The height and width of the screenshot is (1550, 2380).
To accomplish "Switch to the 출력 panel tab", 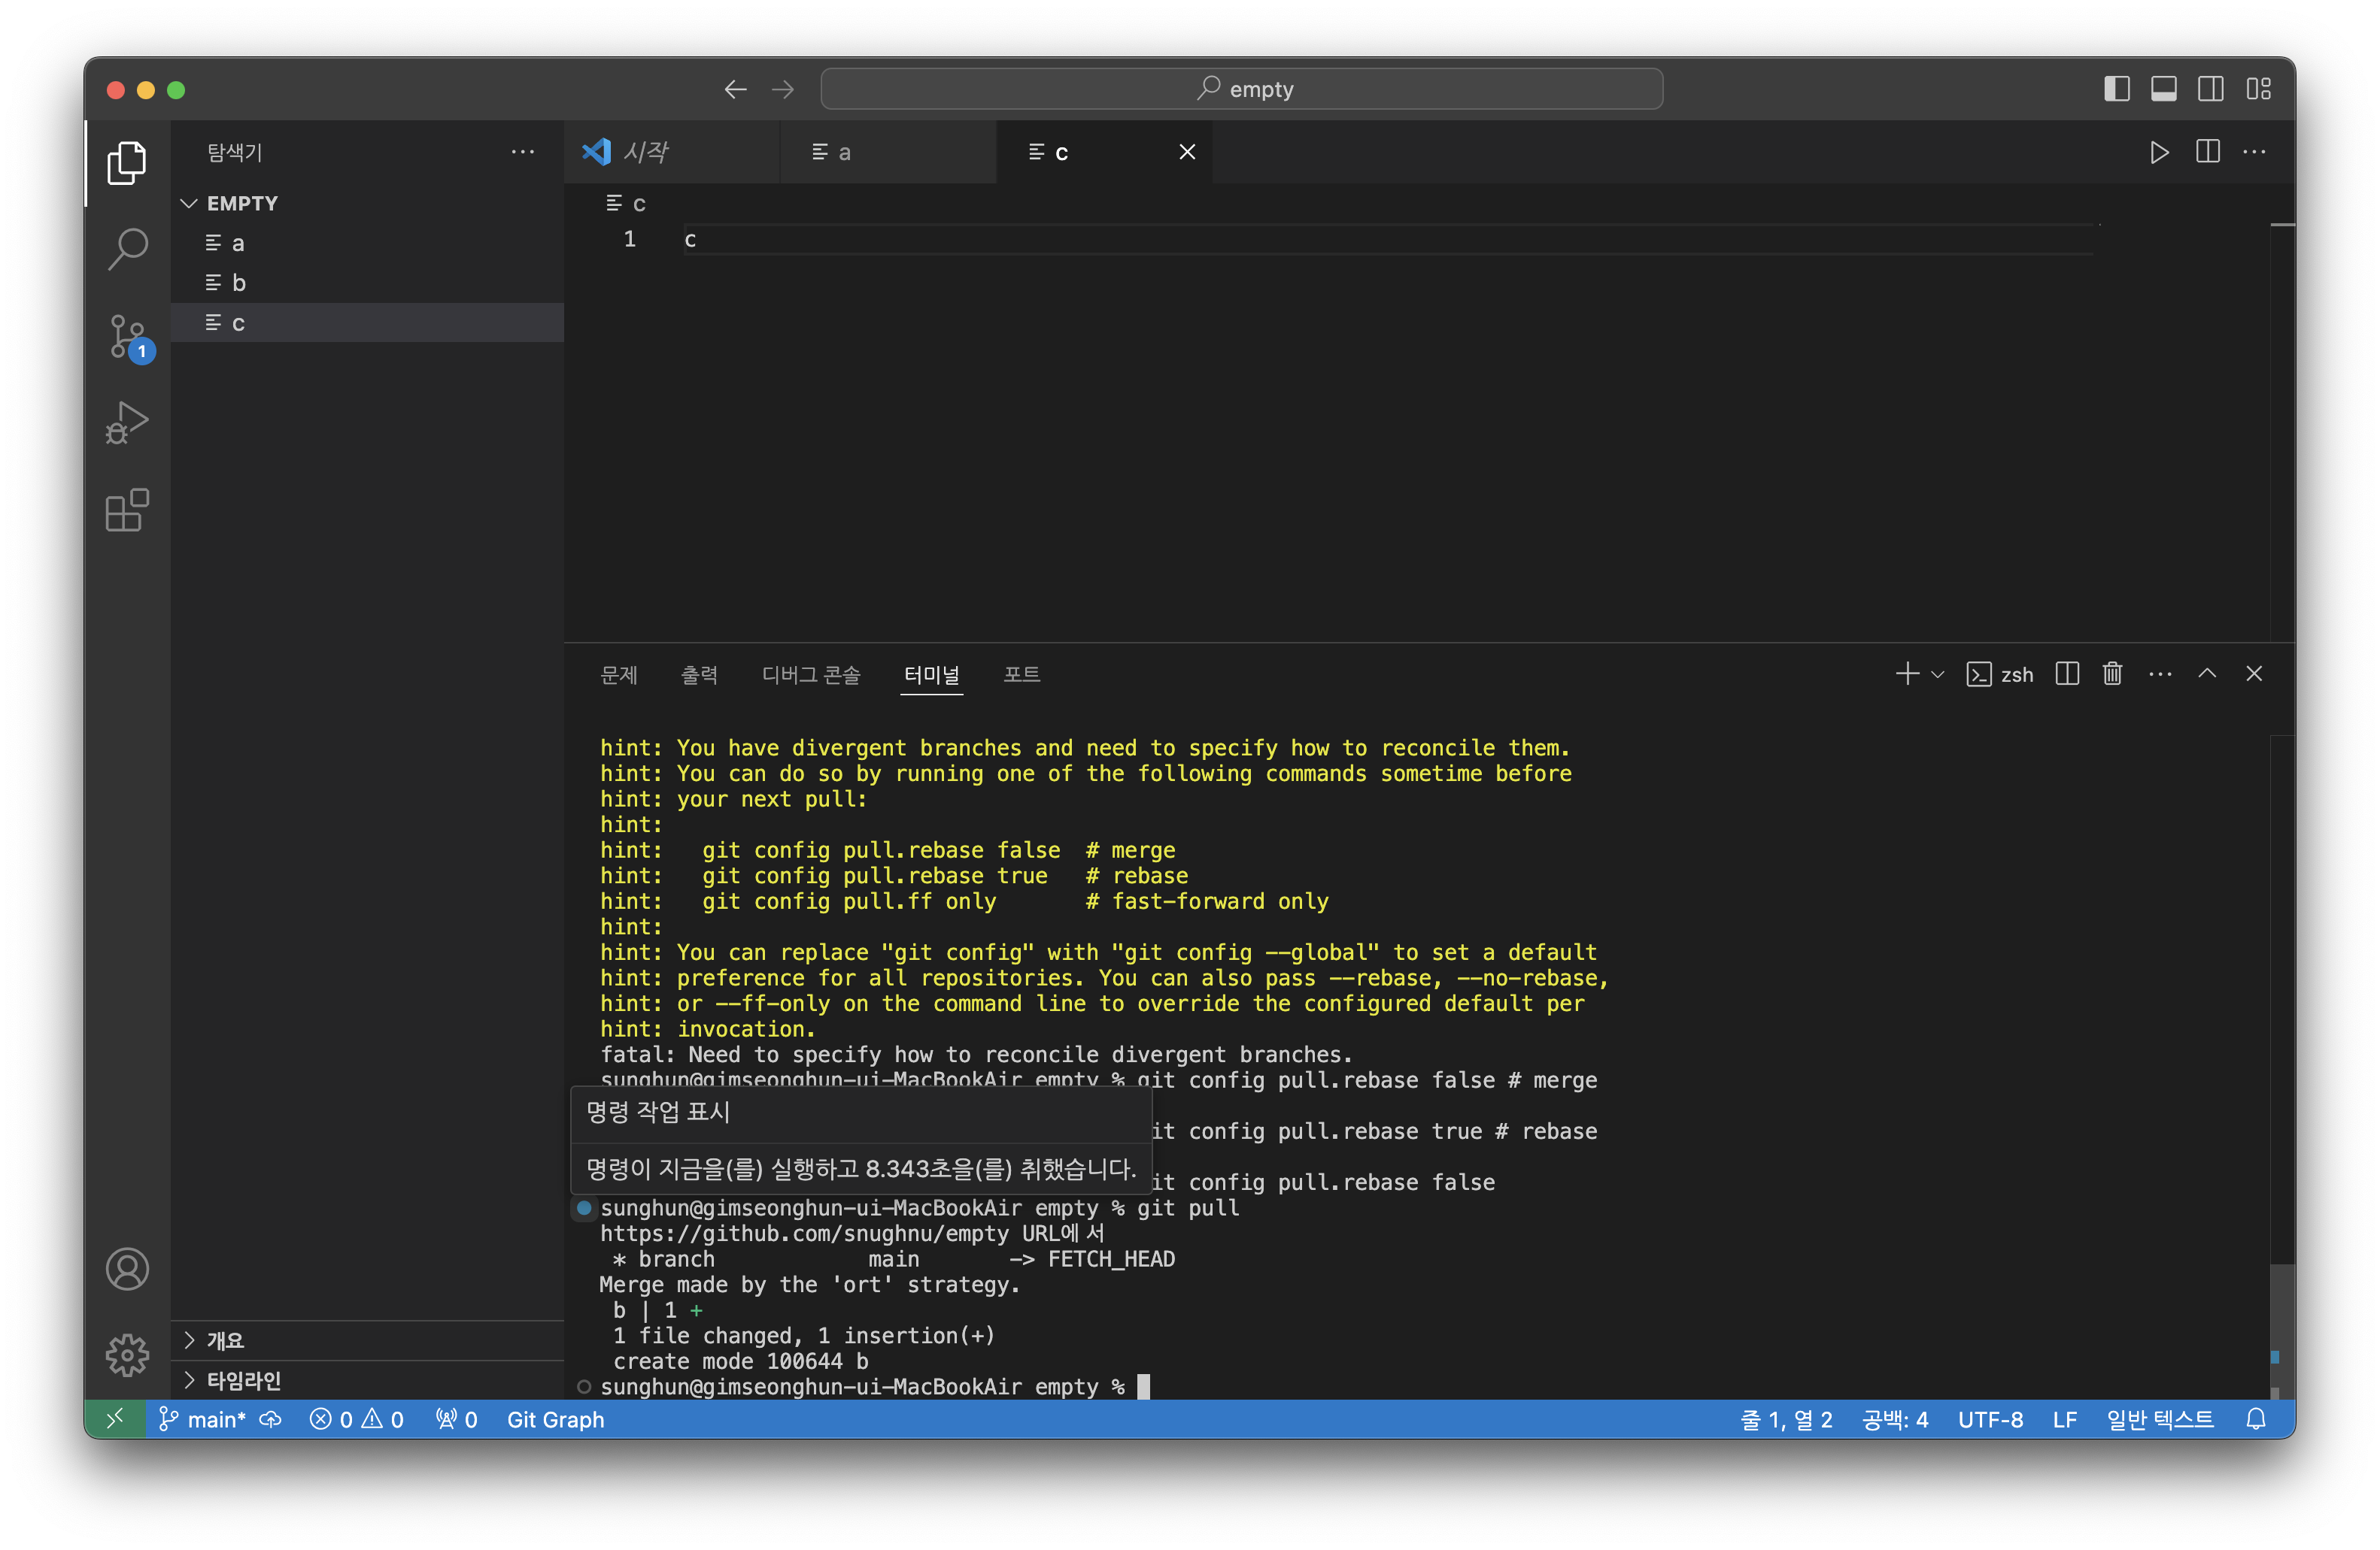I will (699, 674).
